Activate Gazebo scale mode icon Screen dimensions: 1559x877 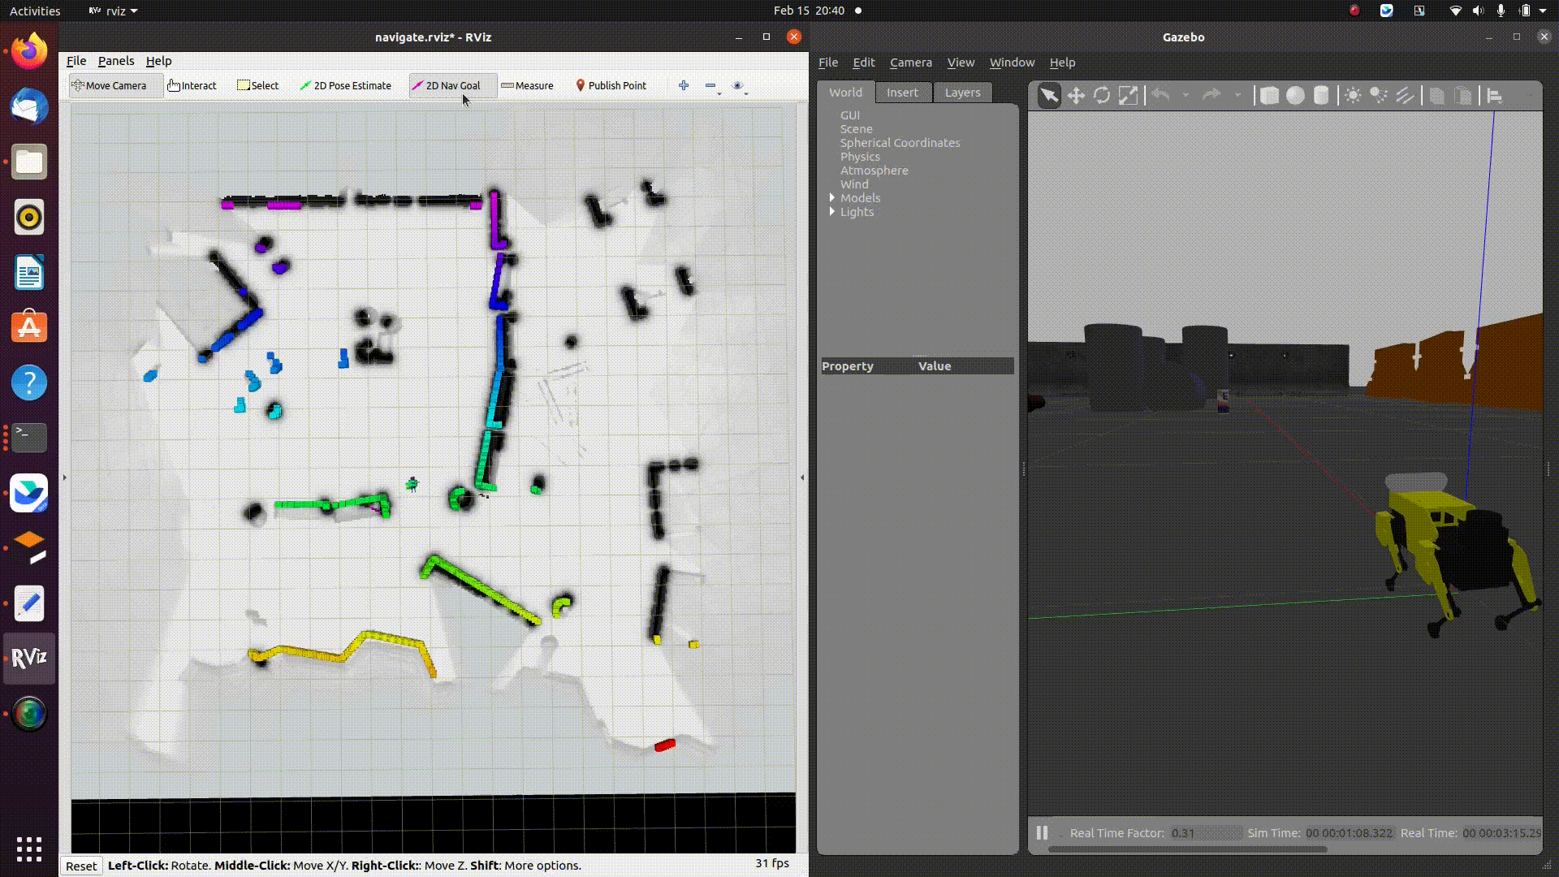pos(1128,96)
